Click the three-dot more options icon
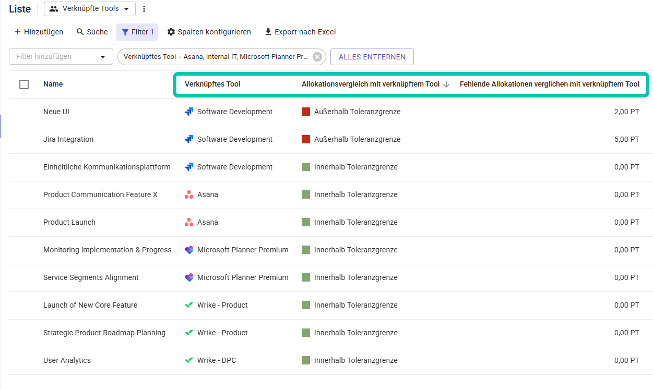Viewport: 653px width, 390px height. coord(144,9)
